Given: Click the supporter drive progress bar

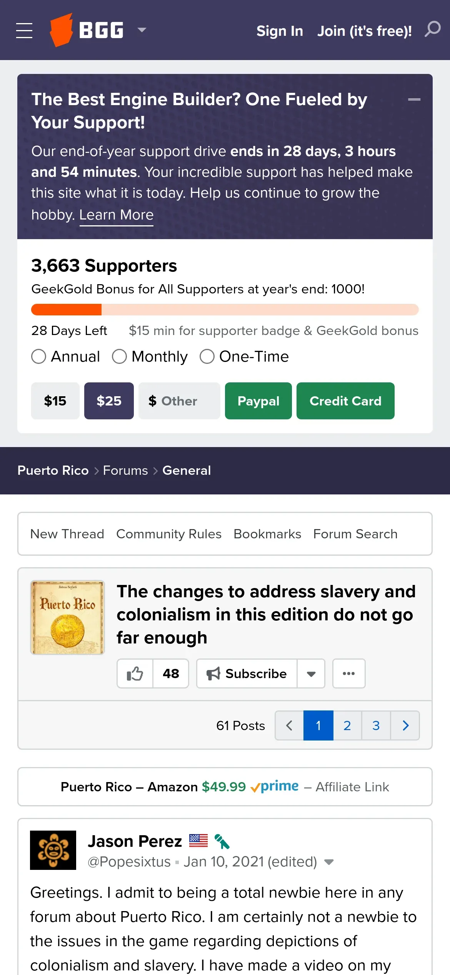Looking at the screenshot, I should (225, 310).
